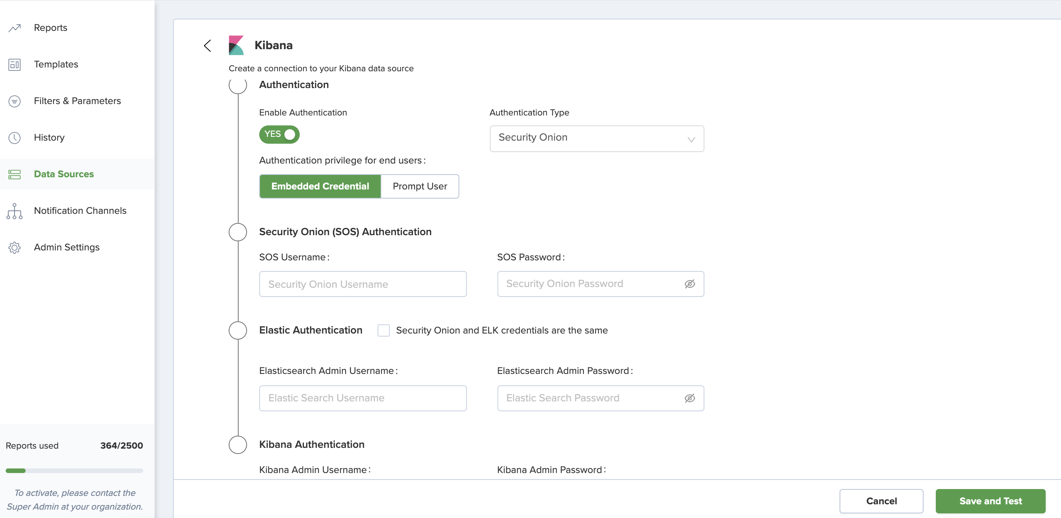Select the Prompt User option

[x=419, y=187]
